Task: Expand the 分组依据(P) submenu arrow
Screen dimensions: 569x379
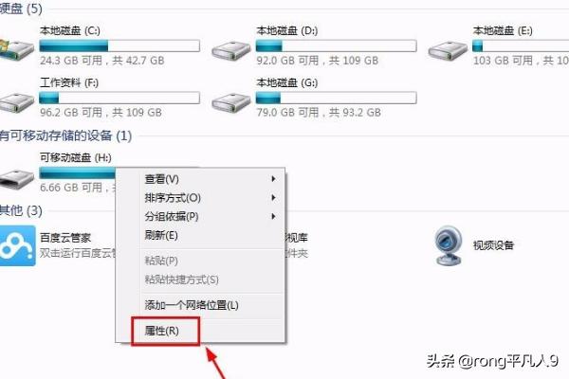Action: pyautogui.click(x=273, y=217)
